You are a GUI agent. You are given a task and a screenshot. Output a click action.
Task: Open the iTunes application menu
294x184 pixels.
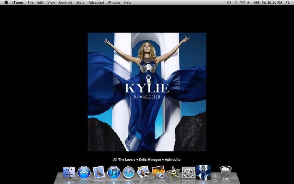point(18,3)
